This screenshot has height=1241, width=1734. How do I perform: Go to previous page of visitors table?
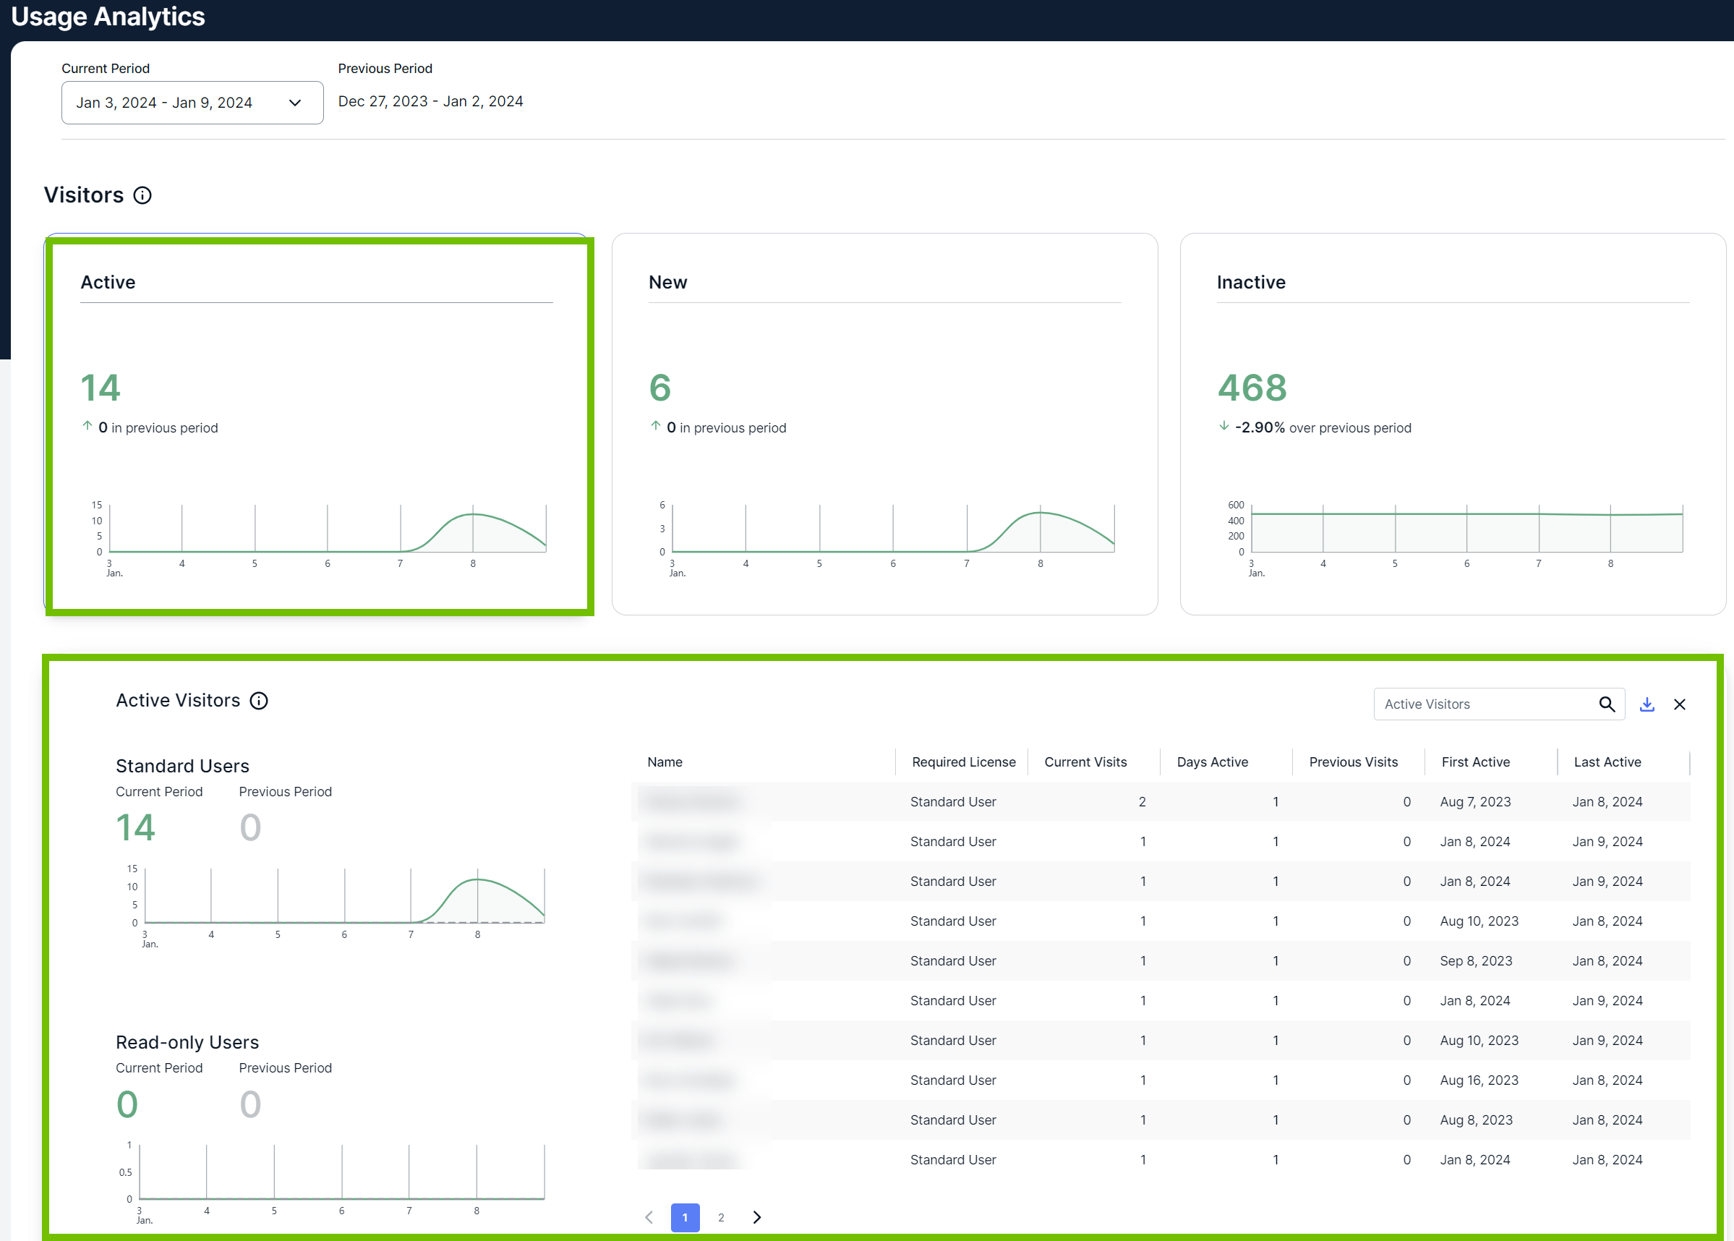point(649,1217)
